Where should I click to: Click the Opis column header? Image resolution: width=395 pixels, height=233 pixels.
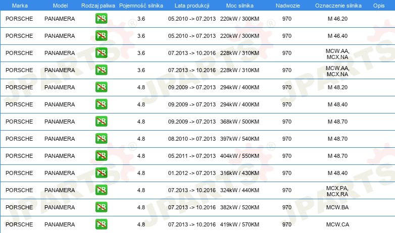tap(379, 6)
